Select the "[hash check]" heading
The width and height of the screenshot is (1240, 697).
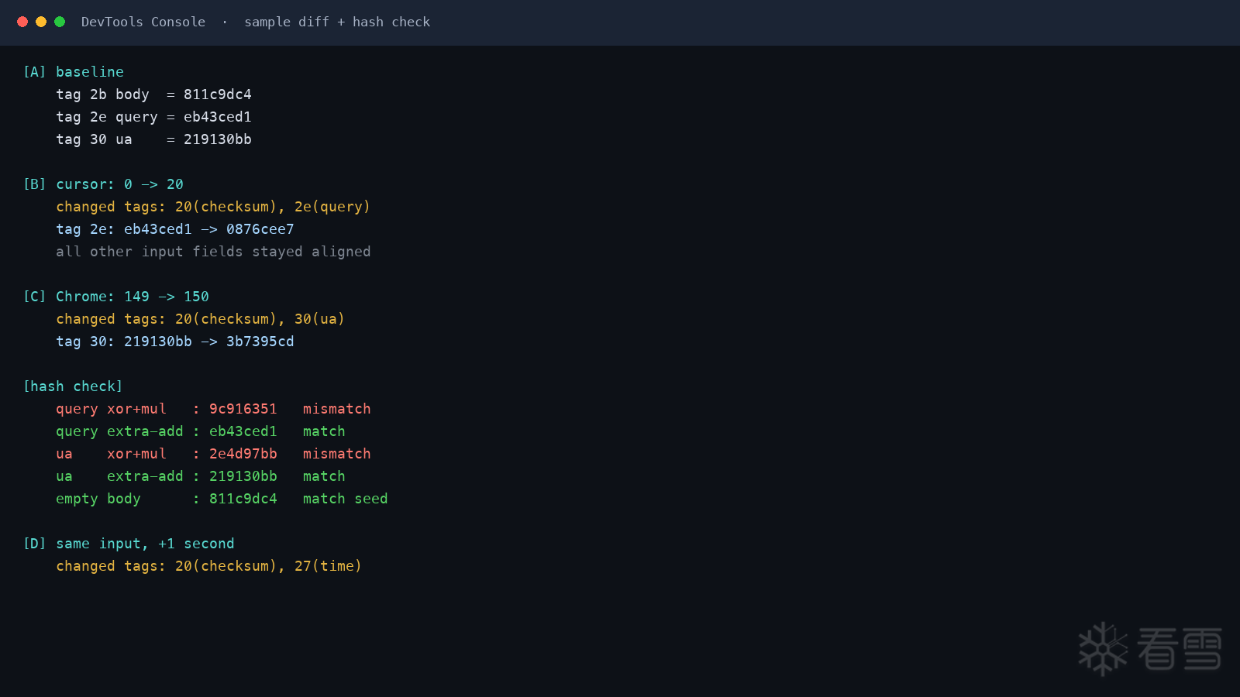click(x=73, y=386)
